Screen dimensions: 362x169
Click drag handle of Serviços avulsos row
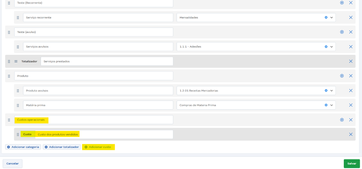point(18,47)
